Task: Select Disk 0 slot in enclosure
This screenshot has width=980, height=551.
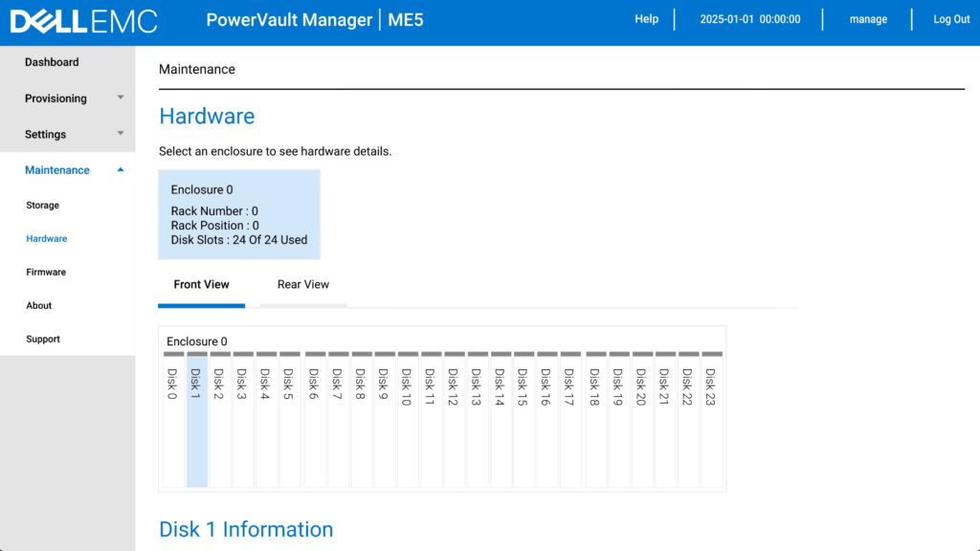Action: click(173, 421)
